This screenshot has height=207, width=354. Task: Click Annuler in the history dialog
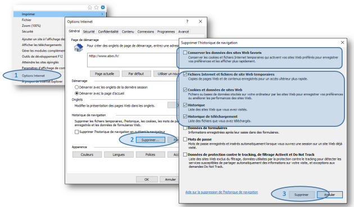pos(330,195)
